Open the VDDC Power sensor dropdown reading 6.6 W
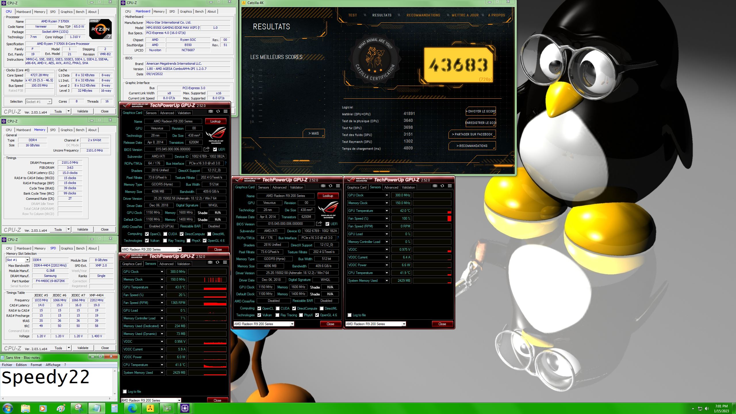Image resolution: width=736 pixels, height=414 pixels. [x=387, y=265]
